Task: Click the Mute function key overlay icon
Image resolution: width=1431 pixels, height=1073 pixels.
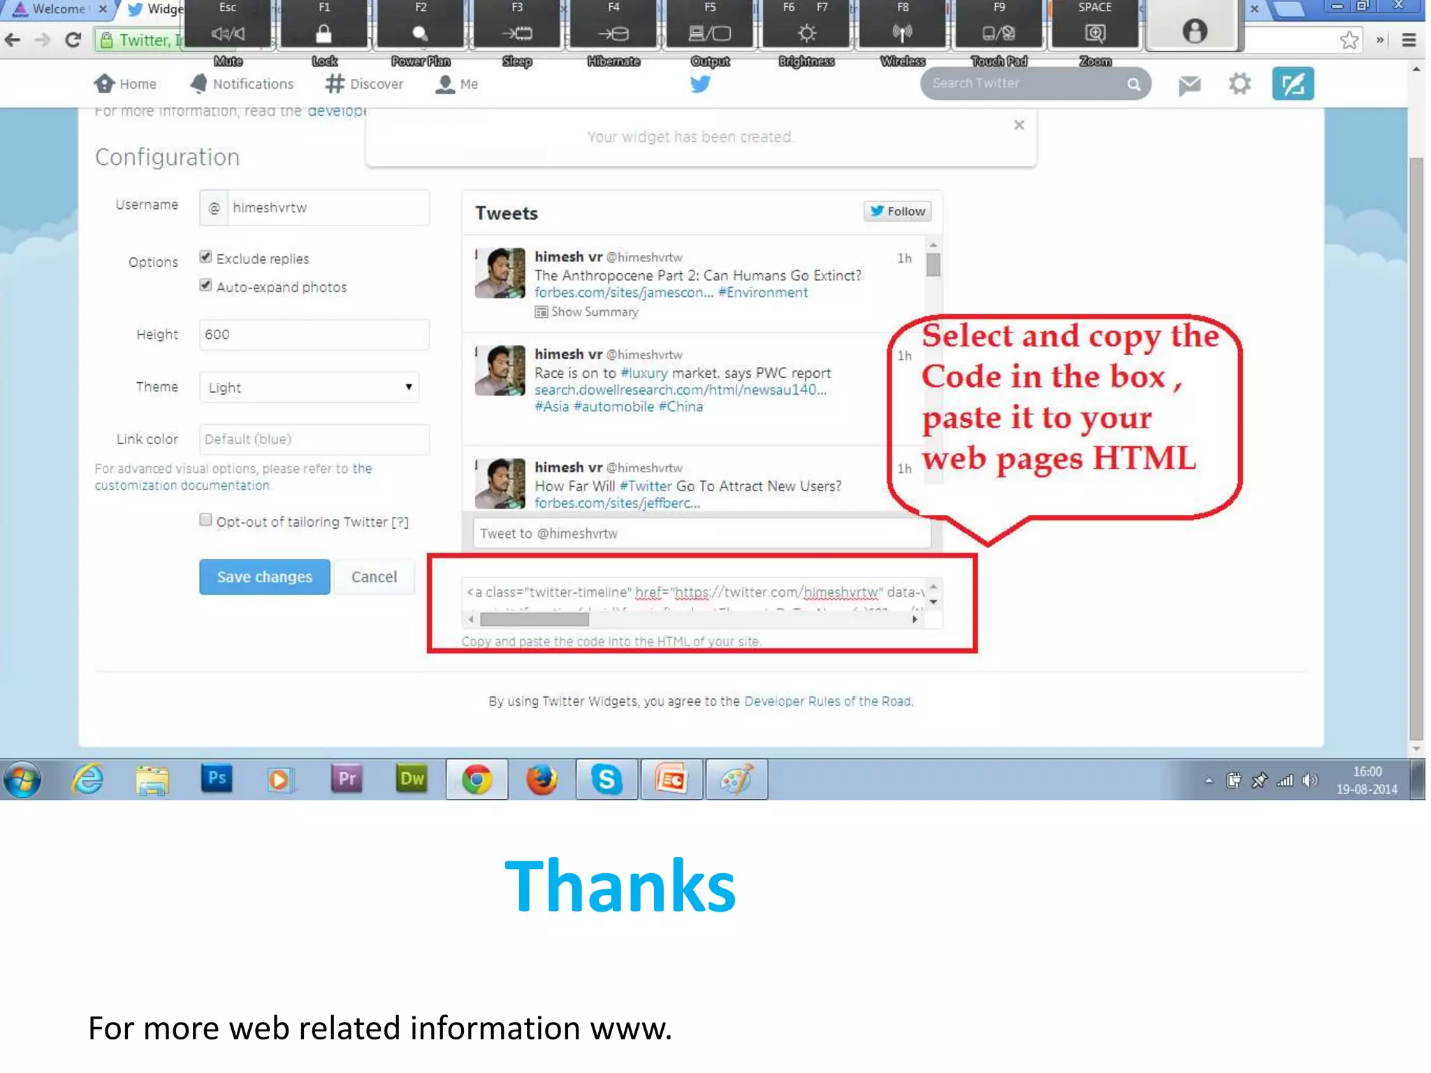Action: tap(228, 33)
